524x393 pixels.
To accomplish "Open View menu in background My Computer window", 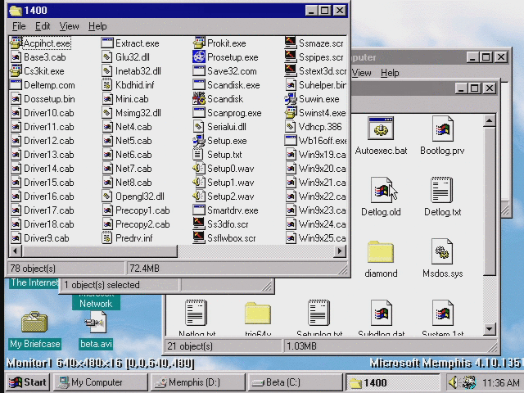I will coord(362,73).
